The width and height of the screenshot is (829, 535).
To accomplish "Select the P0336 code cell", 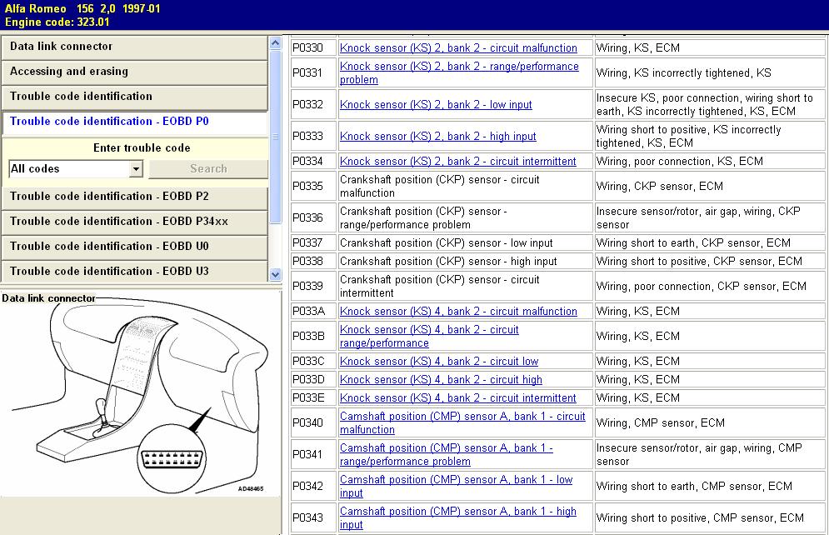I will tap(313, 217).
